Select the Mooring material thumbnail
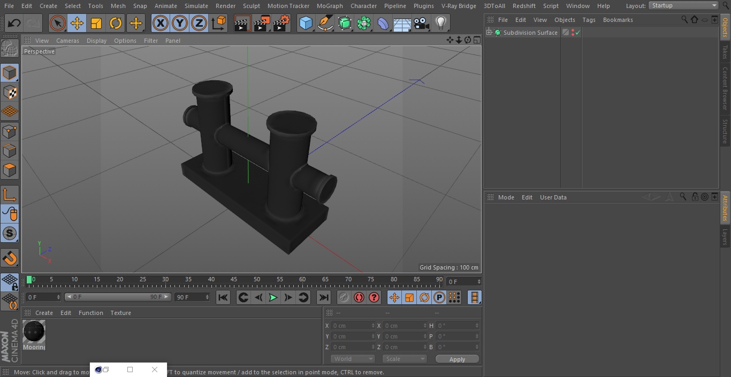Image resolution: width=731 pixels, height=377 pixels. [x=34, y=332]
